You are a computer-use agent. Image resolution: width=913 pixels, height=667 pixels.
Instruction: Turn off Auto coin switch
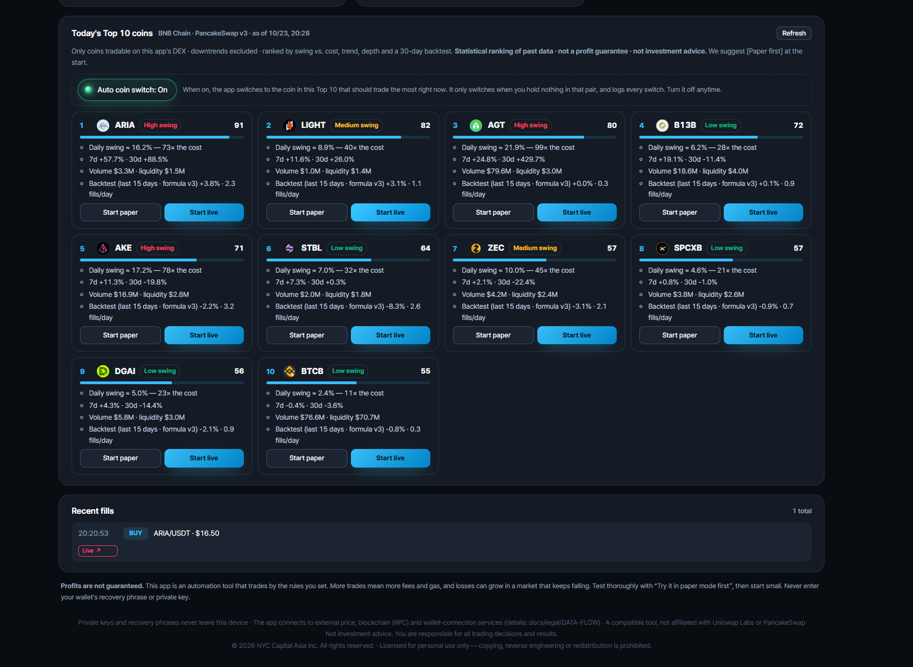[x=127, y=90]
